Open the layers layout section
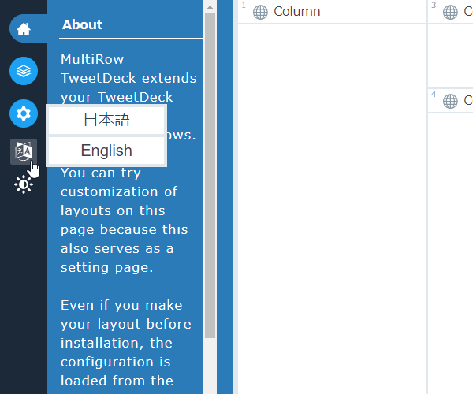Image resolution: width=473 pixels, height=394 pixels. point(24,71)
